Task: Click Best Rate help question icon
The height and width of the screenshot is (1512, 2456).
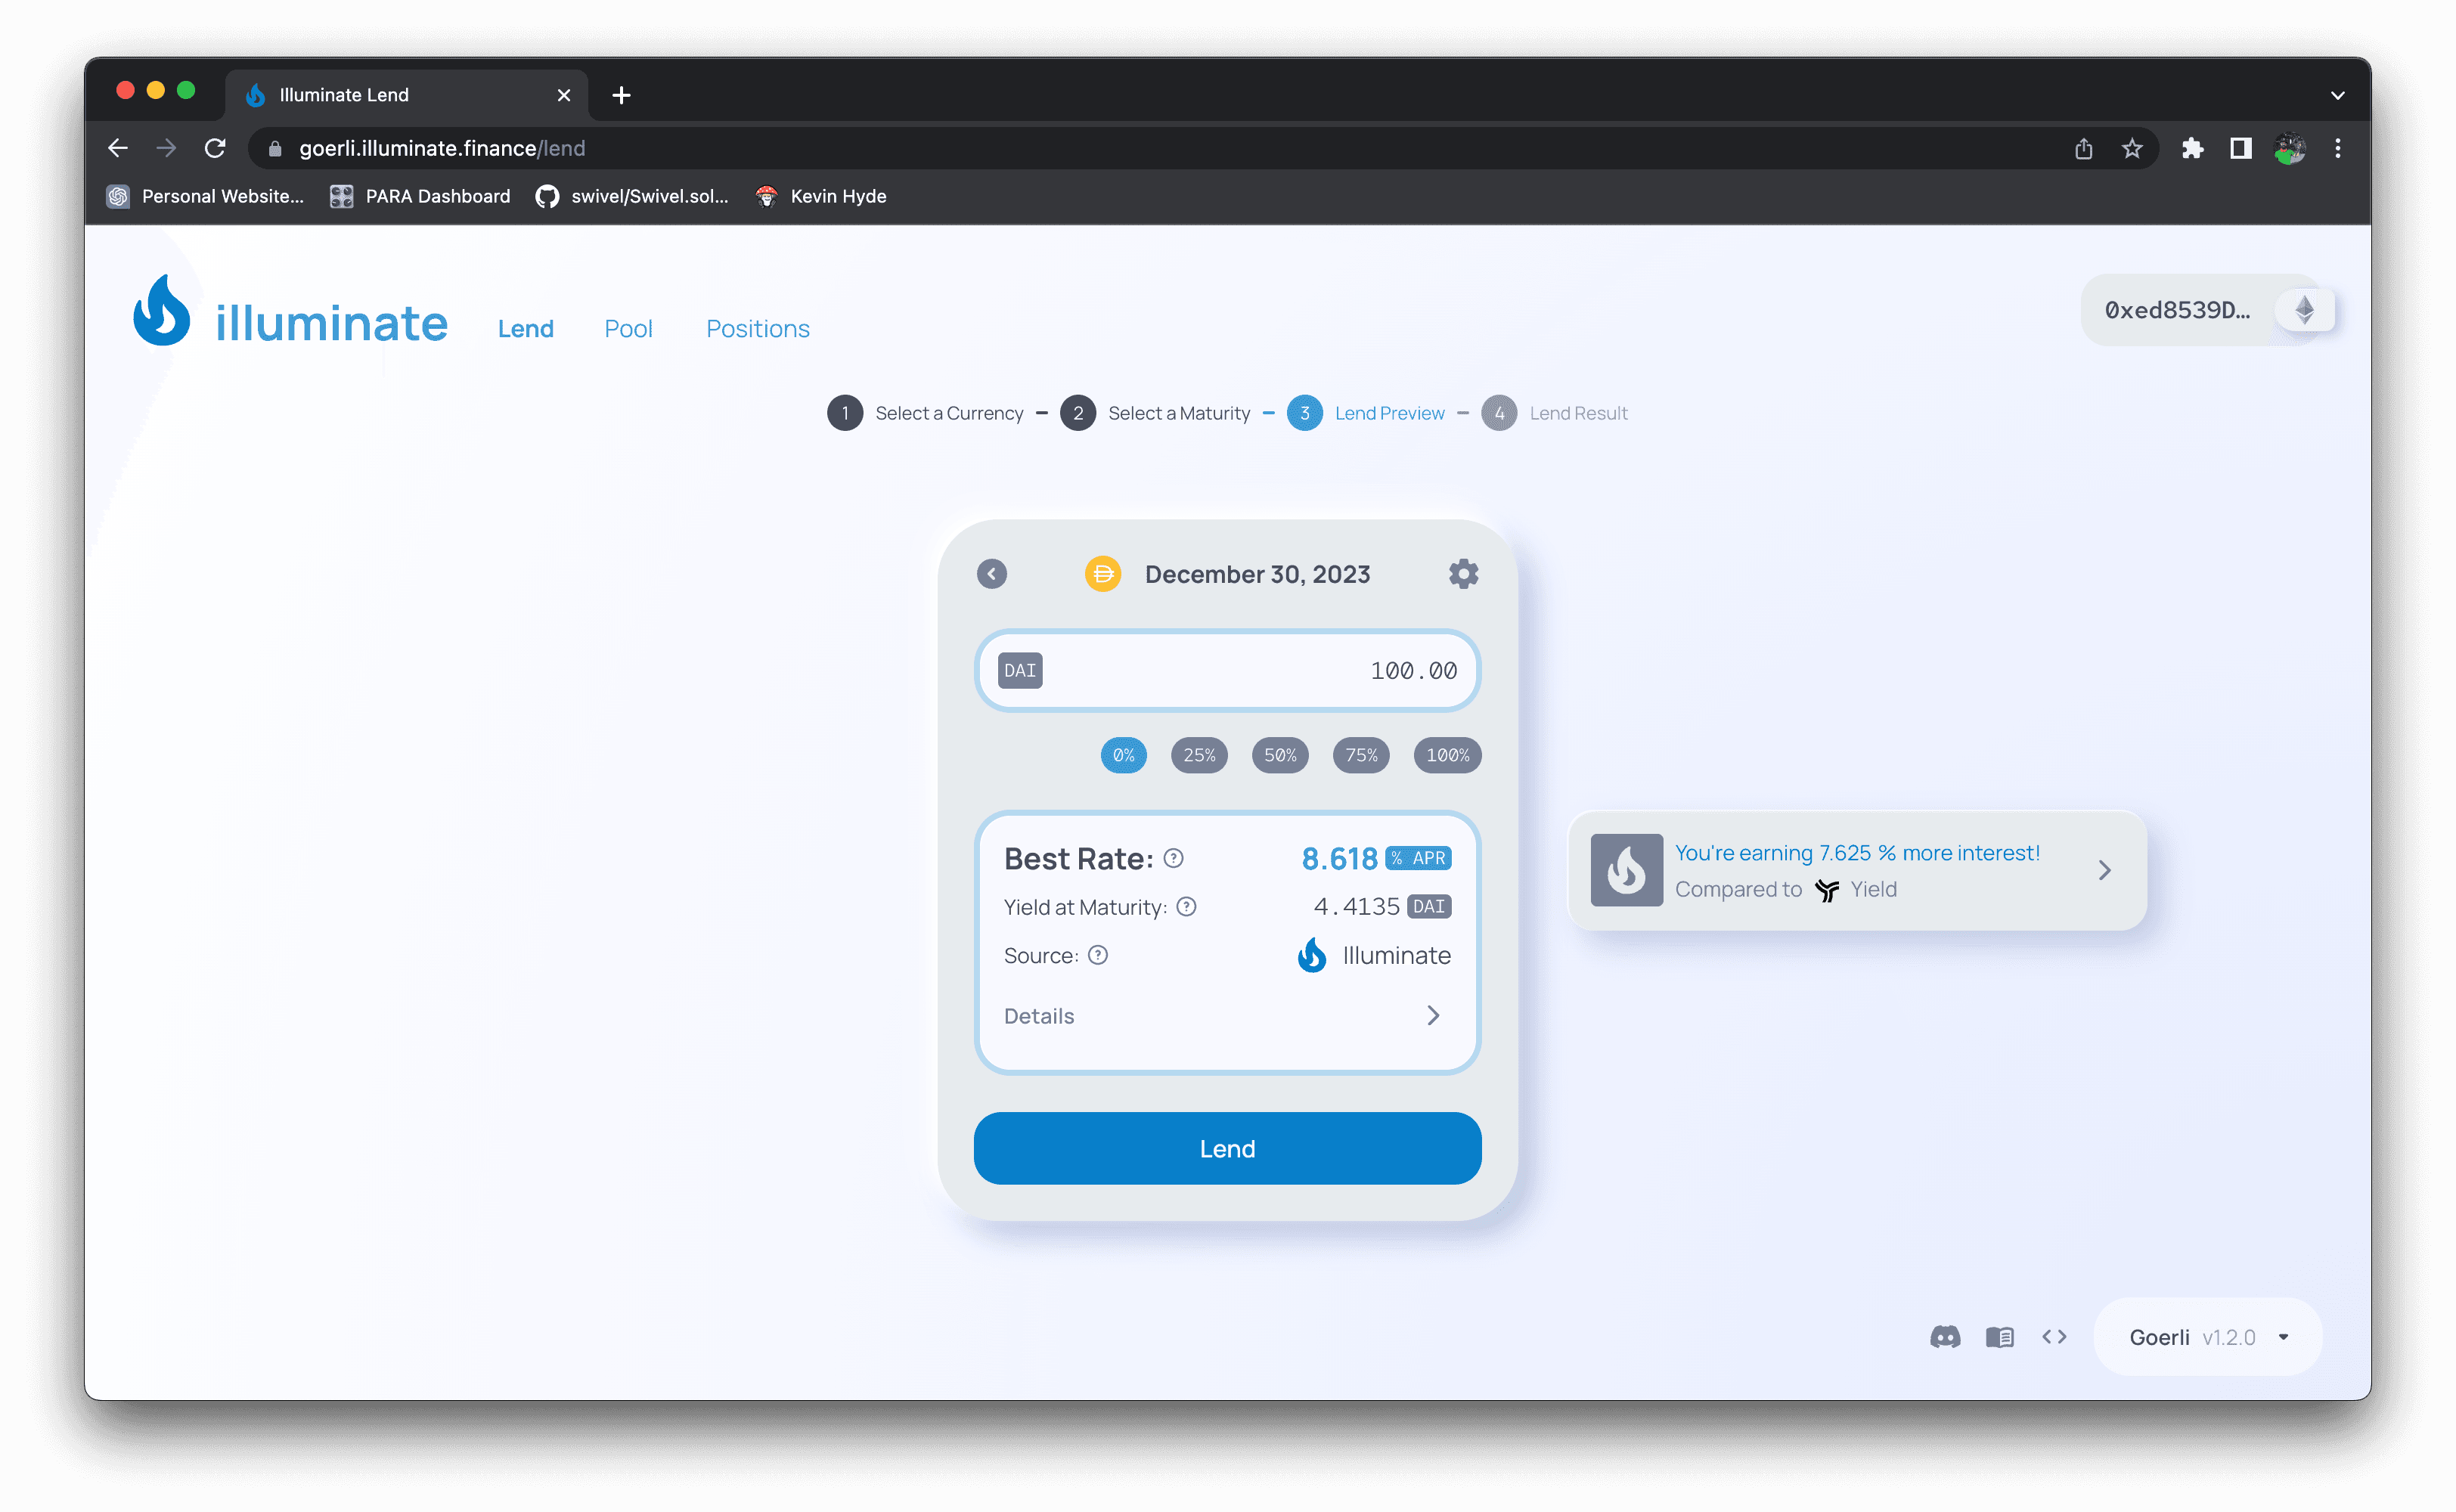Action: point(1174,858)
